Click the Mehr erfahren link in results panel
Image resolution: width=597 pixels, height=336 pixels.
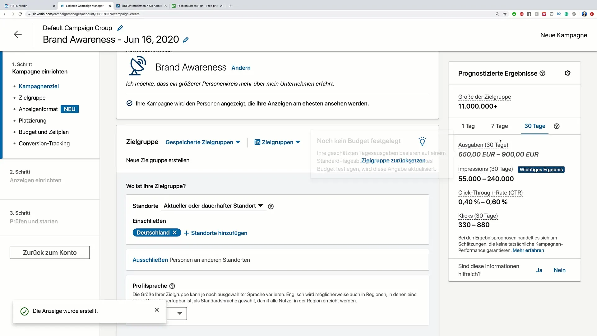click(x=529, y=250)
